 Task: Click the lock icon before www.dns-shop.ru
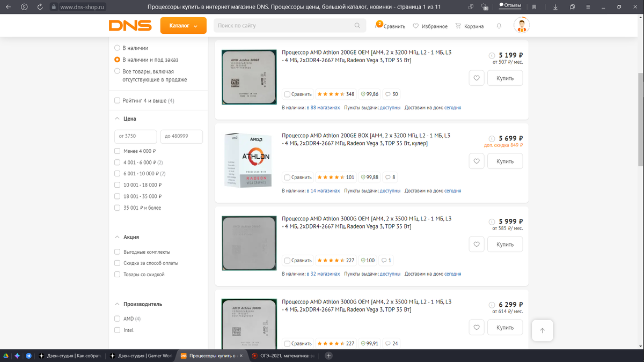[54, 7]
